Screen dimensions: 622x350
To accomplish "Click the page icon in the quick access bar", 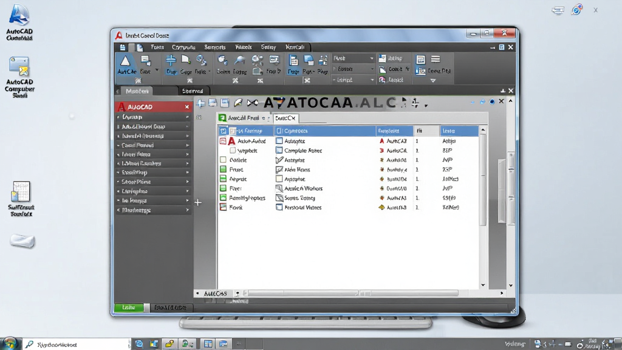I will tap(140, 47).
